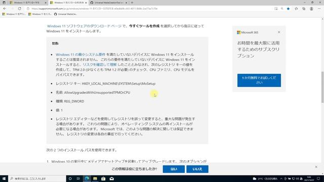Click the Microsoft 365 logo in ad card
Screen dimensions: 324x182
[x=248, y=32]
